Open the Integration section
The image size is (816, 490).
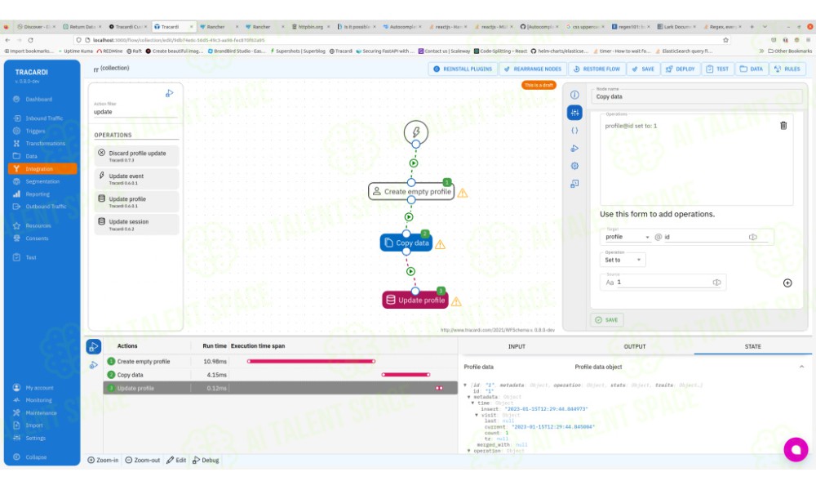[42, 169]
